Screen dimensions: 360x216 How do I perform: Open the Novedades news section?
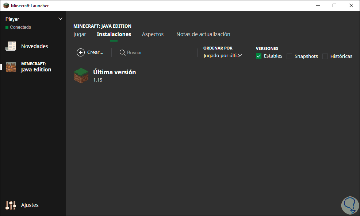pos(27,46)
